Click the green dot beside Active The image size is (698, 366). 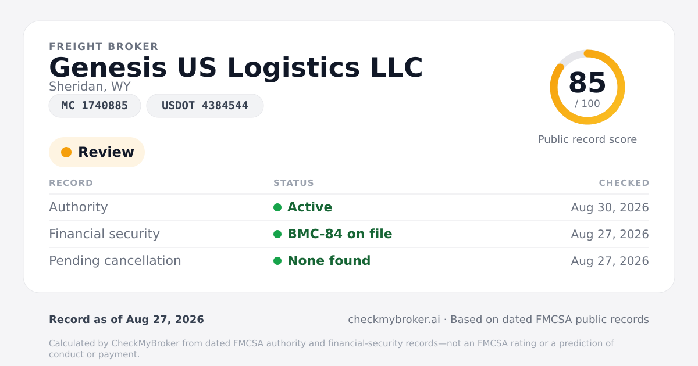[277, 207]
